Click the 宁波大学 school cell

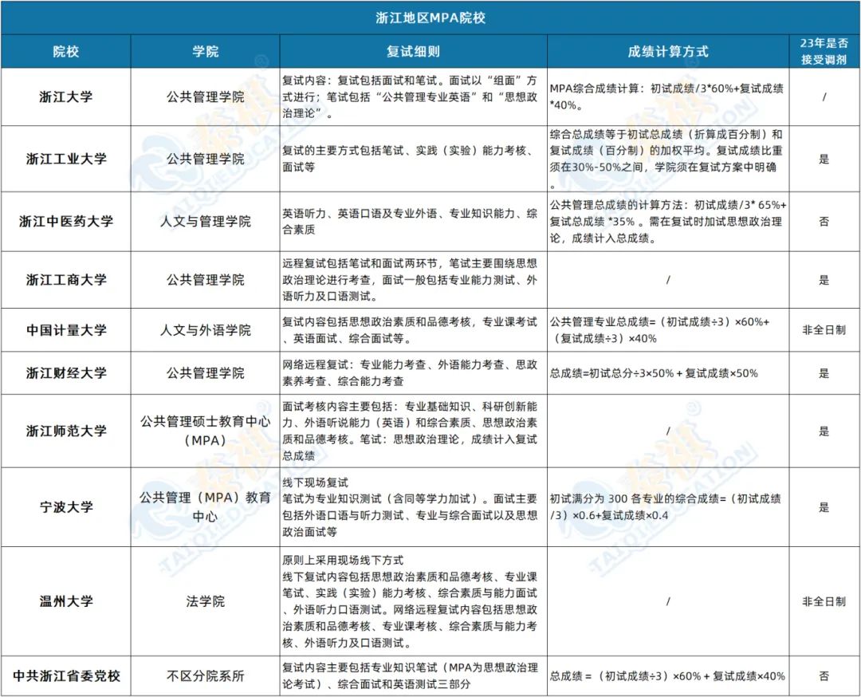pyautogui.click(x=66, y=507)
